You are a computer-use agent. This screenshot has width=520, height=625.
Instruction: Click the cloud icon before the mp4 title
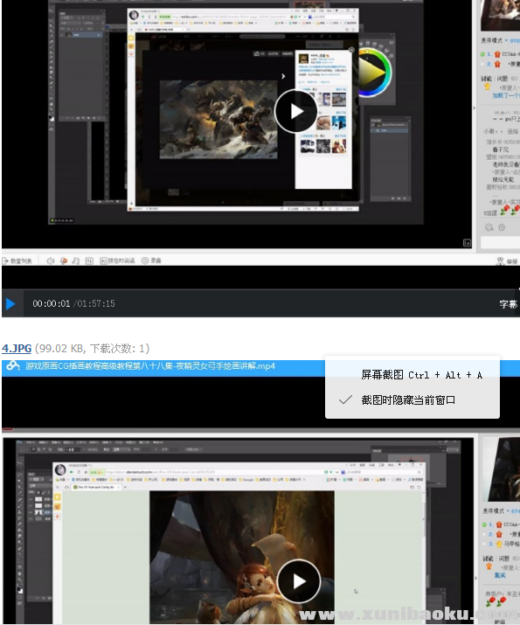click(13, 365)
